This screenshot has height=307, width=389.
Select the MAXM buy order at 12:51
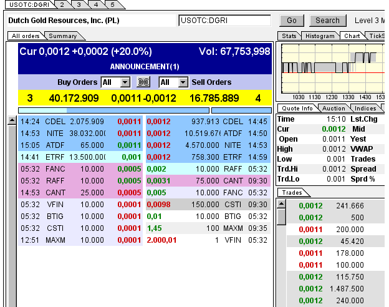coord(80,240)
